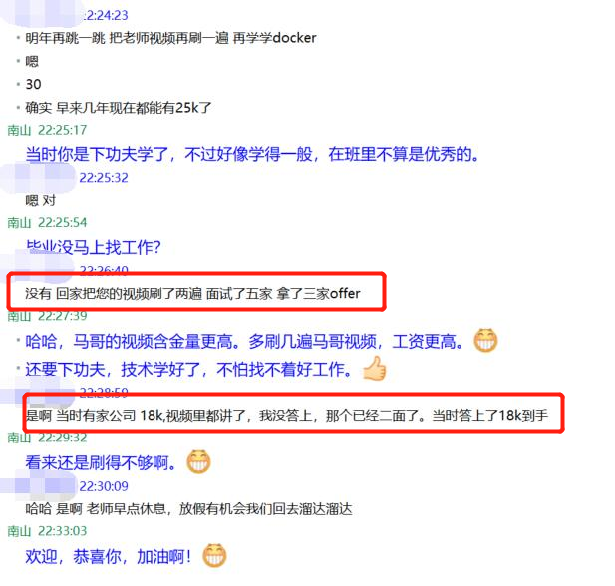Click the timestamp 22:30:09
Image resolution: width=615 pixels, height=586 pixels.
pos(104,486)
